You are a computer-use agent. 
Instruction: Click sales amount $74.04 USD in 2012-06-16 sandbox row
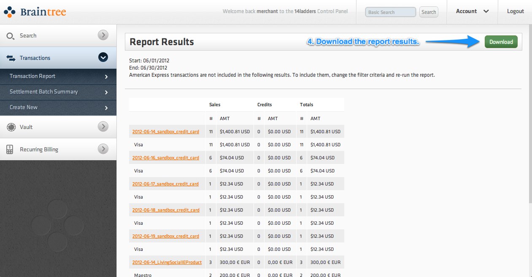(232, 158)
